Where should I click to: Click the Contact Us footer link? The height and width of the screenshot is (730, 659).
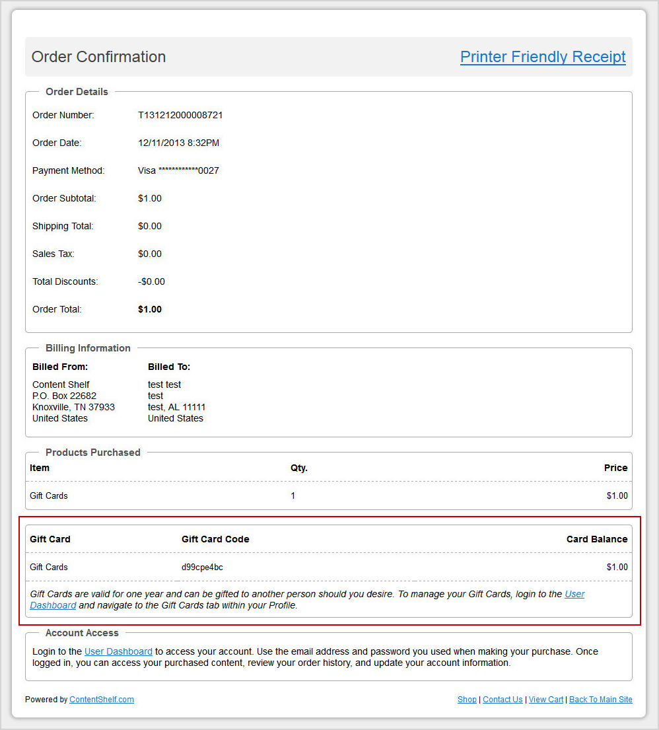pyautogui.click(x=503, y=700)
